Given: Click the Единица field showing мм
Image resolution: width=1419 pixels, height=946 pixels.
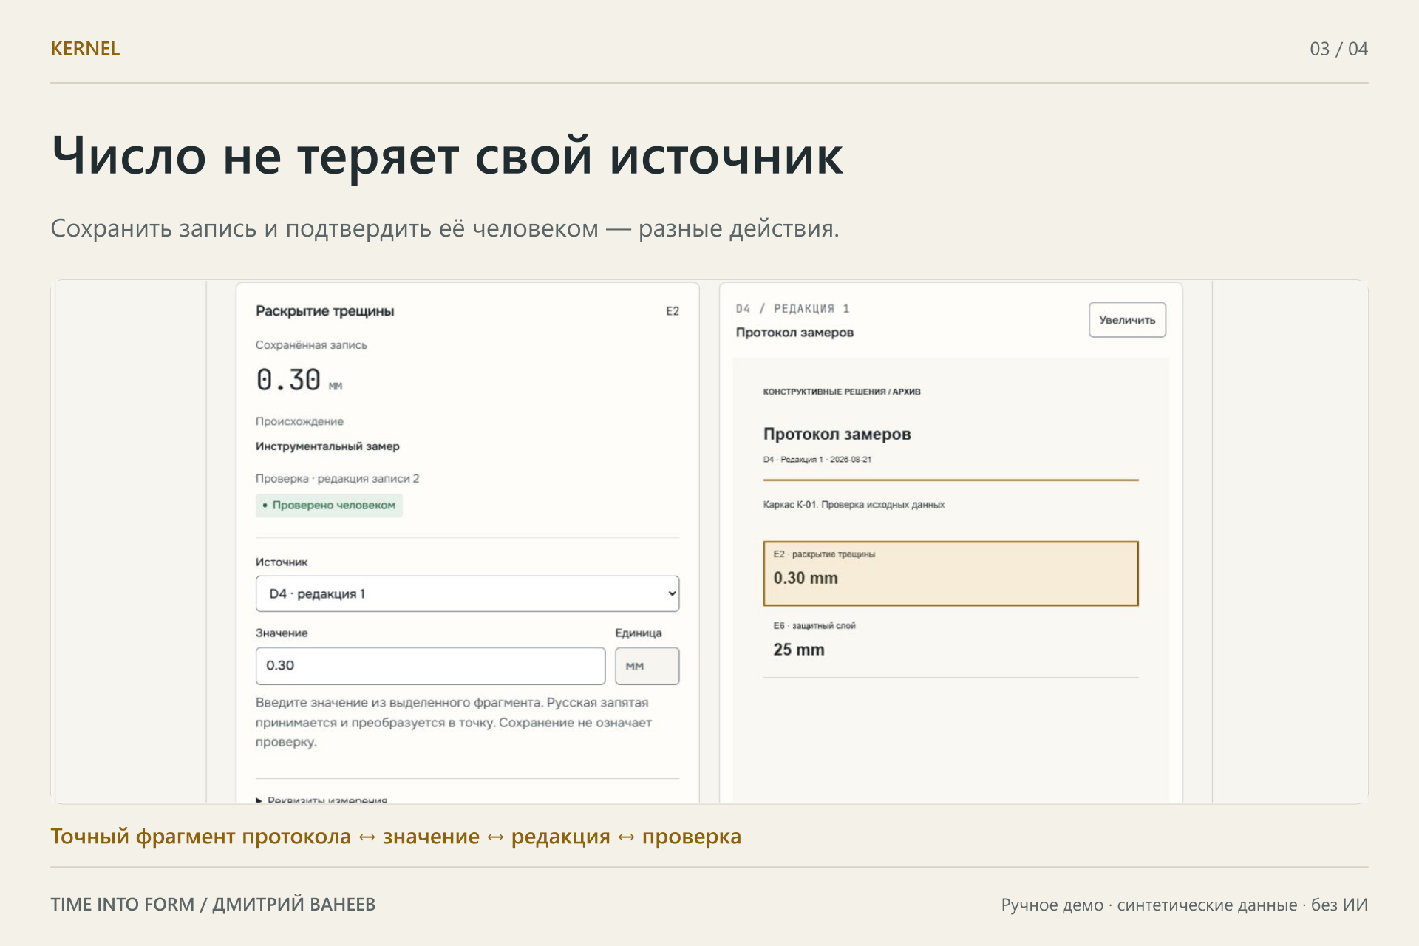Looking at the screenshot, I should tap(647, 666).
